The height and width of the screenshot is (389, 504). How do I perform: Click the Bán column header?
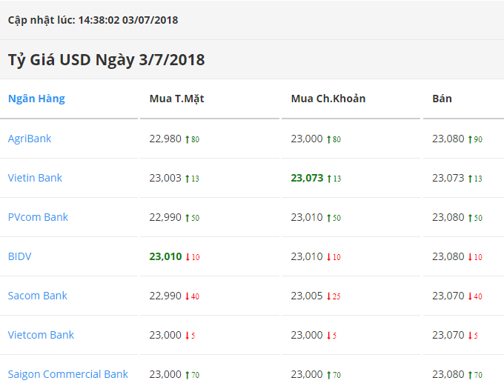[442, 99]
